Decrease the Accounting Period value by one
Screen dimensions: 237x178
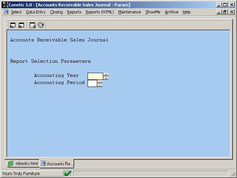coord(100,85)
